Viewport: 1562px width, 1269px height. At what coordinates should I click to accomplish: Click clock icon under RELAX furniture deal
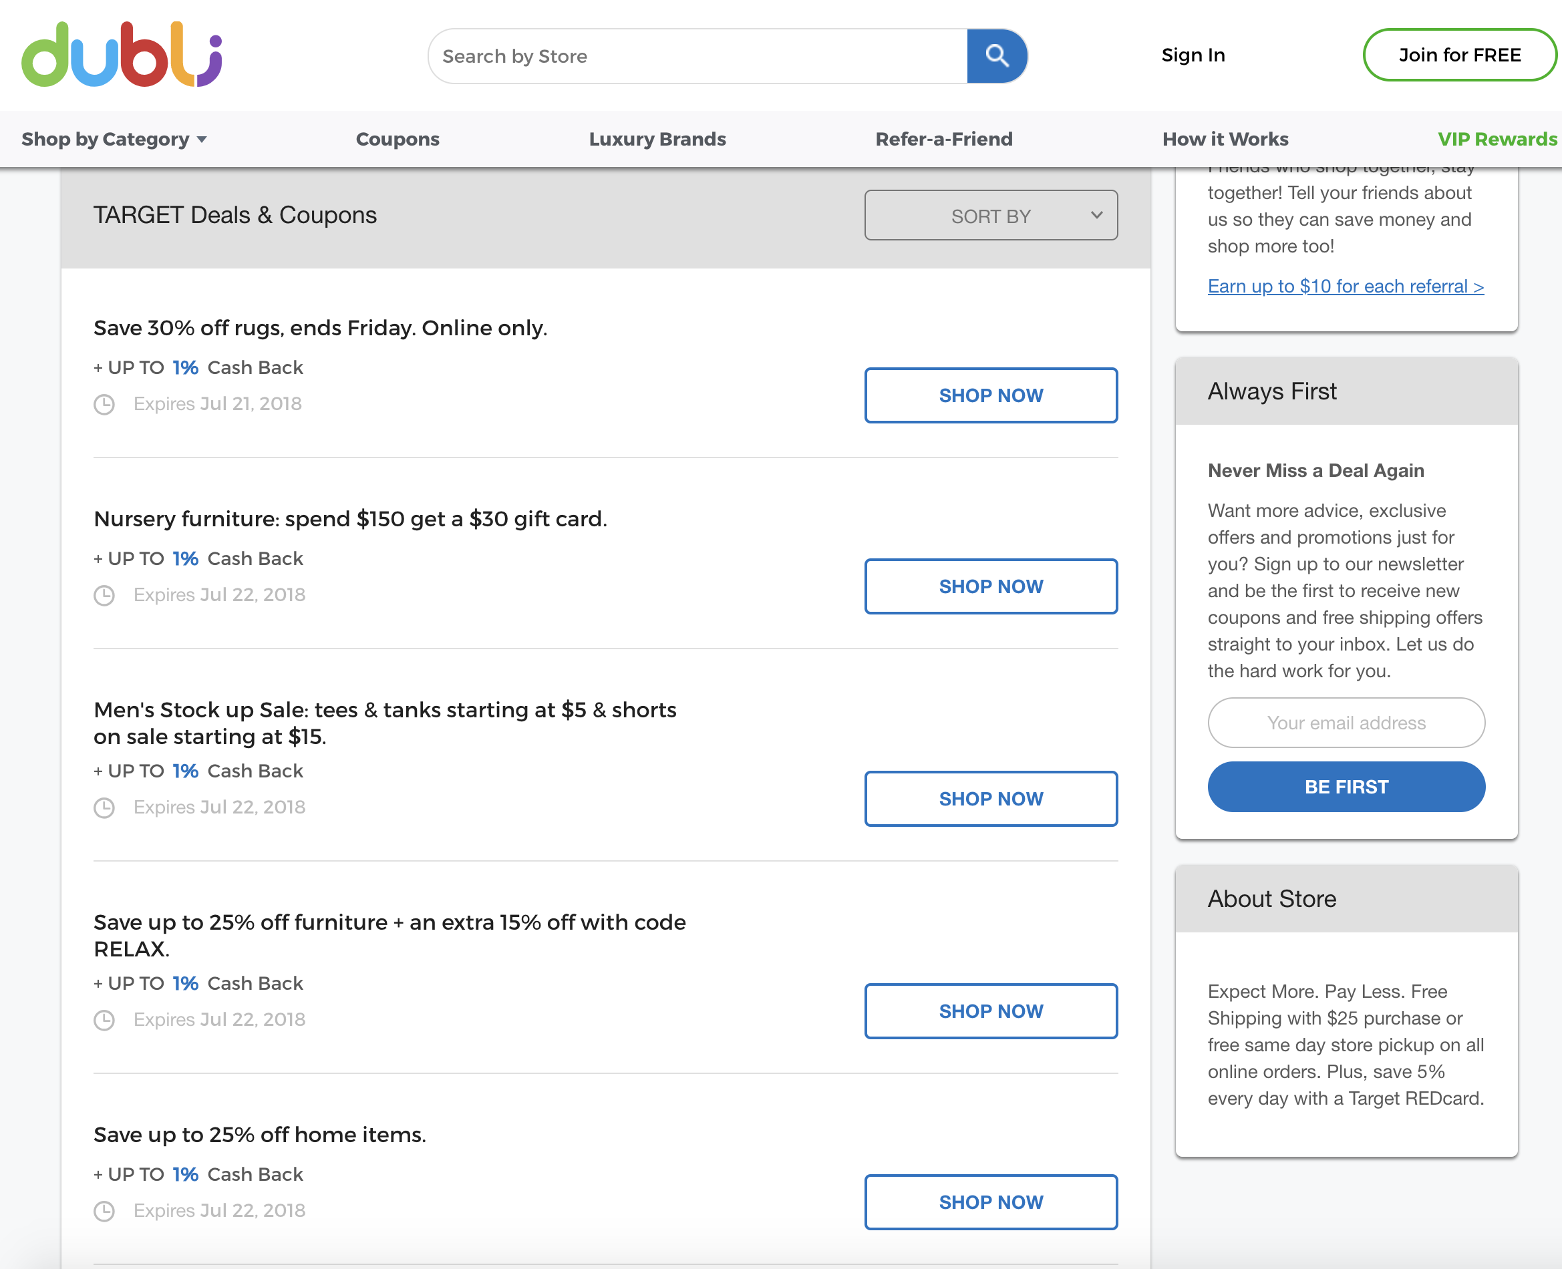pyautogui.click(x=105, y=1020)
